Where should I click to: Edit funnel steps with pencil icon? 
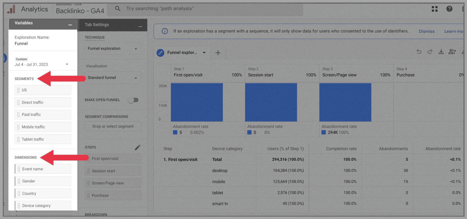137,148
